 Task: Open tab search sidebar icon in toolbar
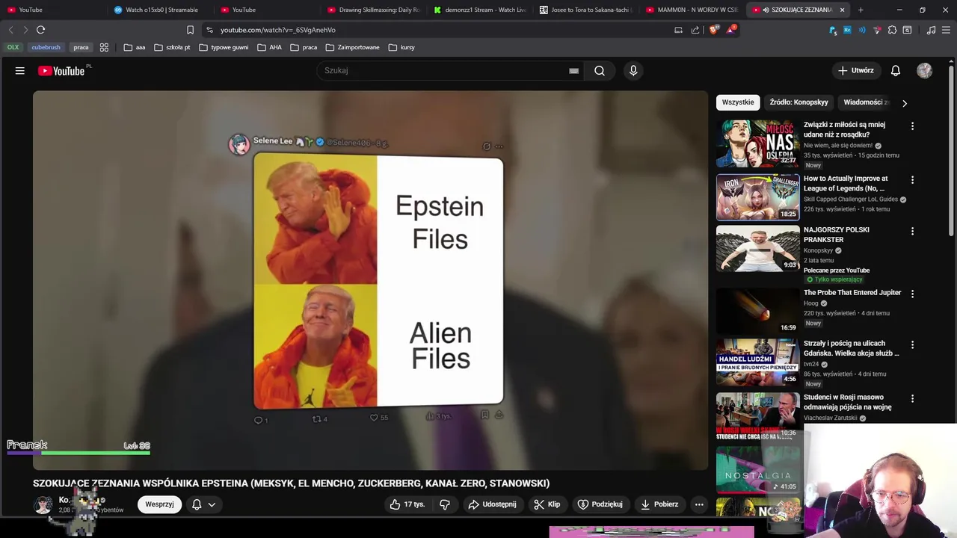[x=907, y=30]
